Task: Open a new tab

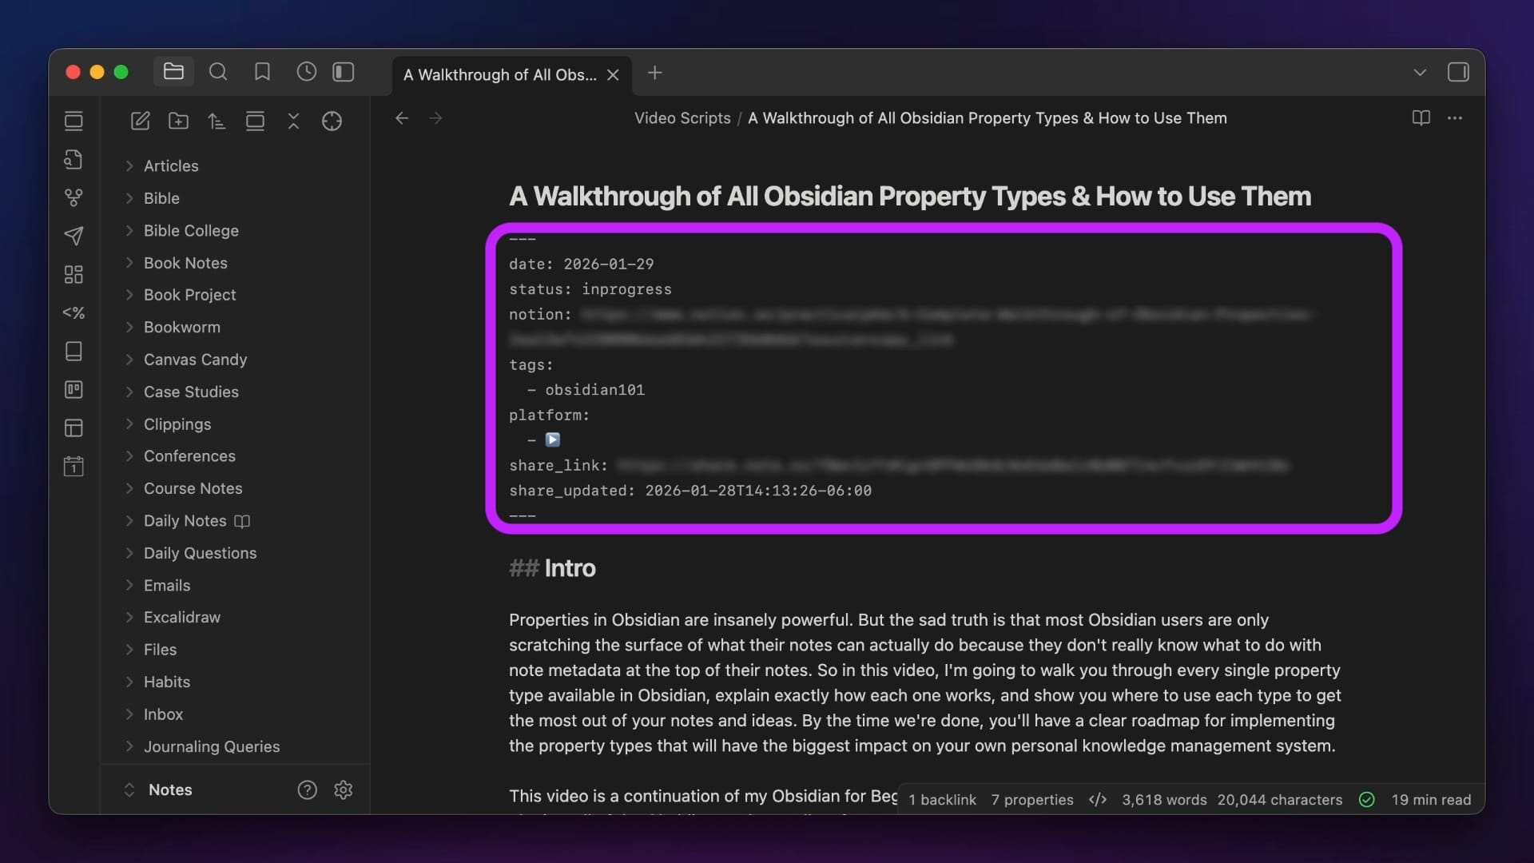Action: coord(654,73)
